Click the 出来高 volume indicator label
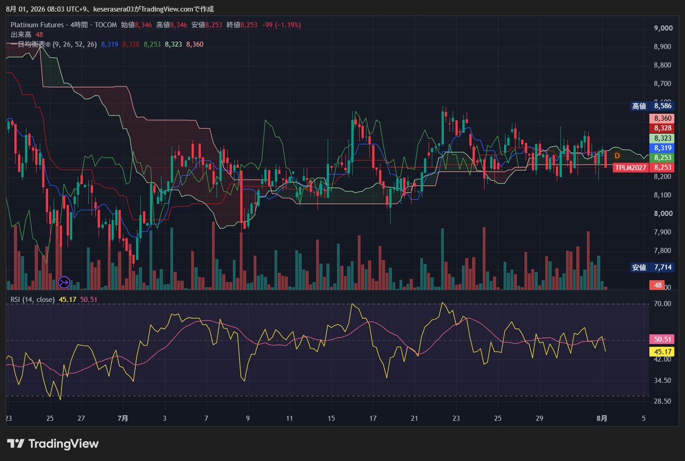Viewport: 685px width, 461px height. [x=20, y=34]
